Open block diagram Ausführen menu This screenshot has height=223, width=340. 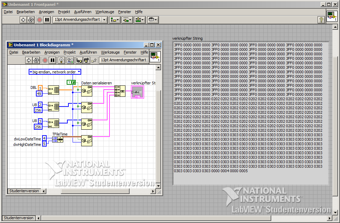point(88,52)
